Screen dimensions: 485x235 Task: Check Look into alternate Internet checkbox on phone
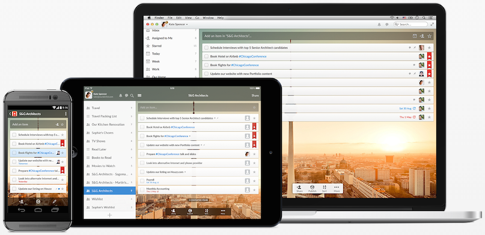pos(14,179)
